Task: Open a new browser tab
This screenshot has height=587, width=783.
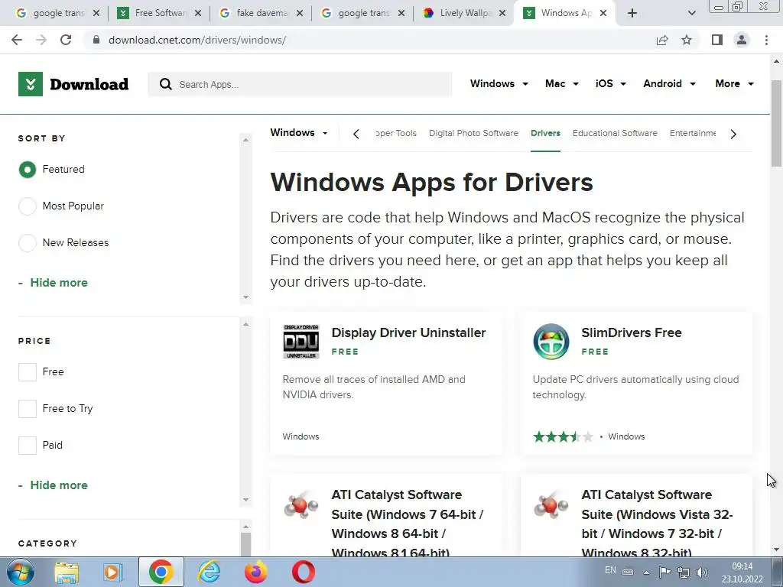Action: click(x=632, y=13)
